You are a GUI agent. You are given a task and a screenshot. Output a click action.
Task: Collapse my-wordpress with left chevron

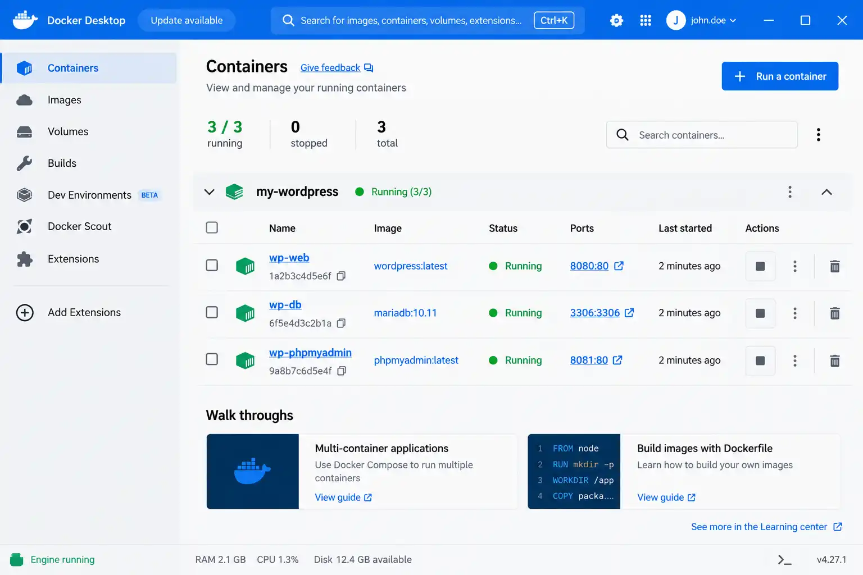click(209, 192)
